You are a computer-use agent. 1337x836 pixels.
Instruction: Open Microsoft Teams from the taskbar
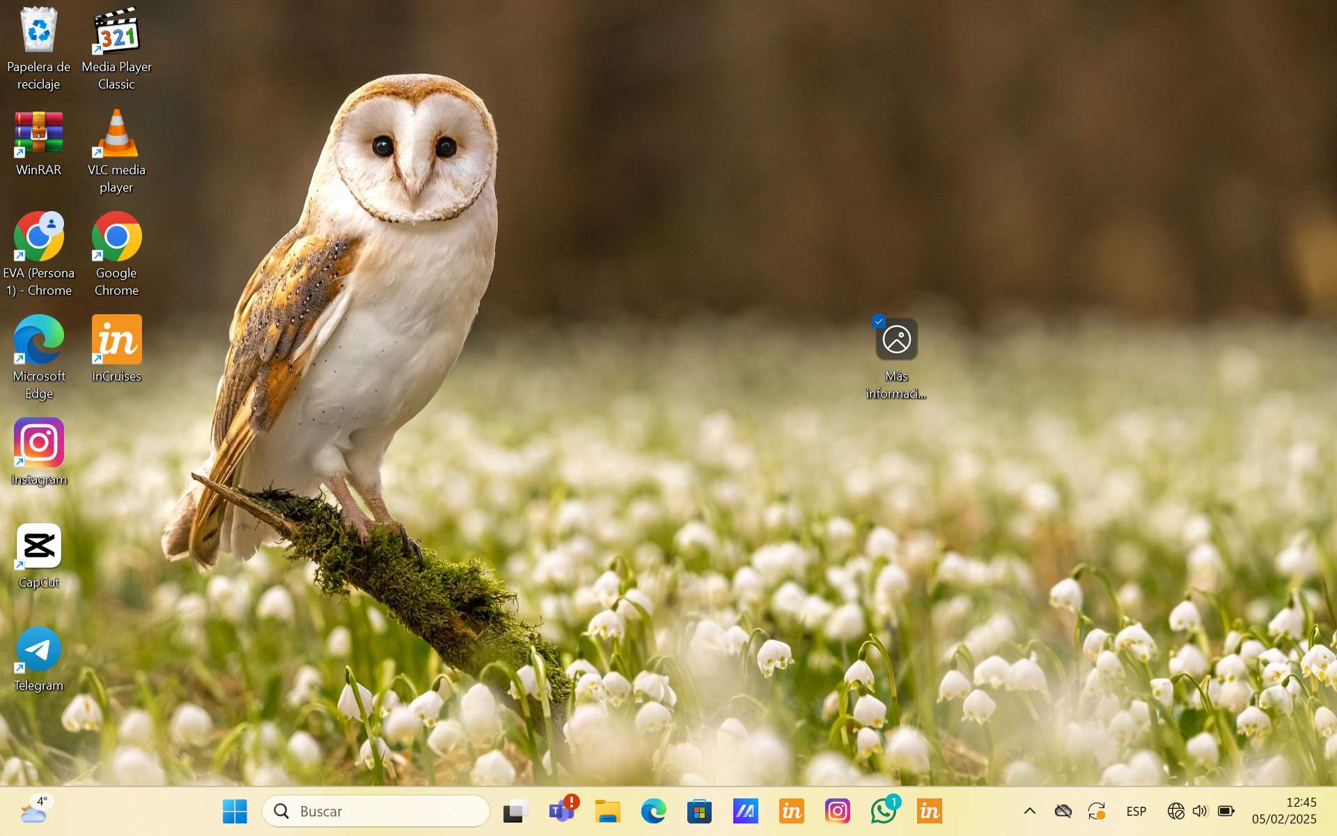[x=561, y=811]
